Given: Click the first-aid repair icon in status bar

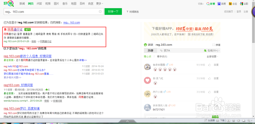Looking at the screenshot, I should click(228, 120).
